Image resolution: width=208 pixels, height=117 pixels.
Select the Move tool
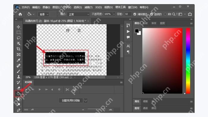(18, 27)
